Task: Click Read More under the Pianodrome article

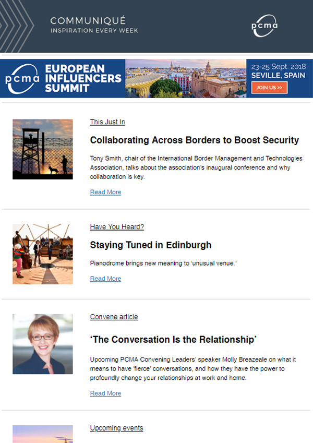Action: [x=105, y=279]
